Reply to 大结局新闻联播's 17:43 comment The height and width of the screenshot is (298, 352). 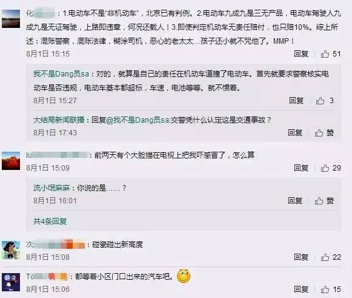(x=295, y=133)
